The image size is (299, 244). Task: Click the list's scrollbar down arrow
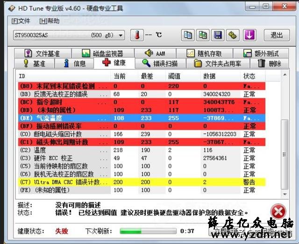pyautogui.click(x=285, y=194)
